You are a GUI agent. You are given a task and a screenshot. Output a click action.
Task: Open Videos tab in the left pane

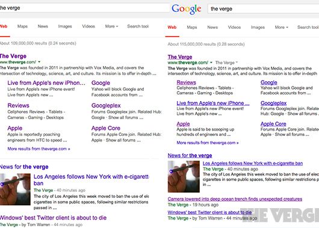88,26
